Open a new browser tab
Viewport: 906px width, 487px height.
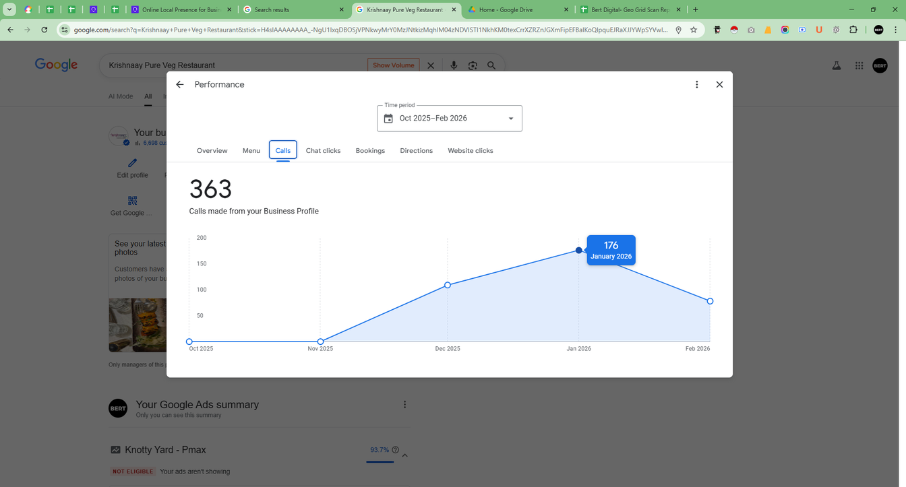tap(696, 9)
